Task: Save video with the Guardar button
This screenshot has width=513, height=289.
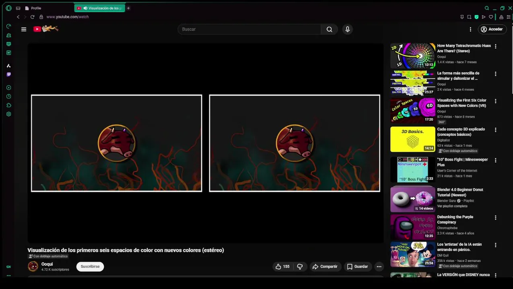Action: tap(358, 267)
